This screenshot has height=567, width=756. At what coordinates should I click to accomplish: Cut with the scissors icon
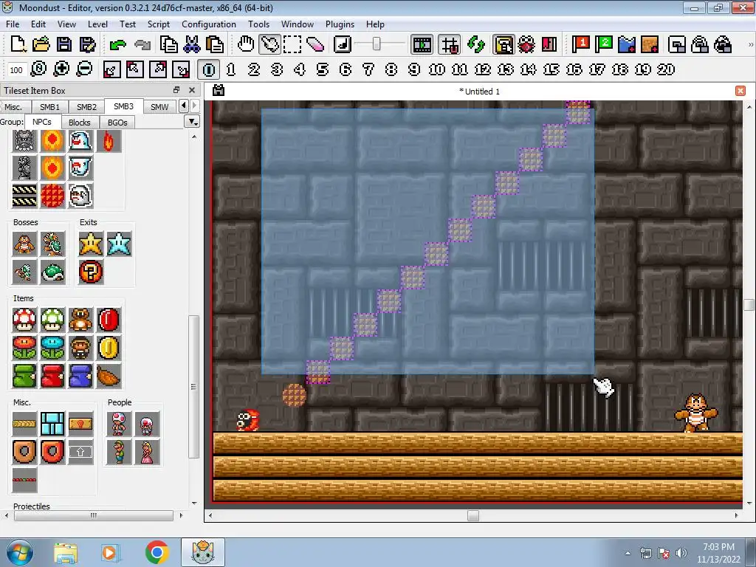coord(192,44)
